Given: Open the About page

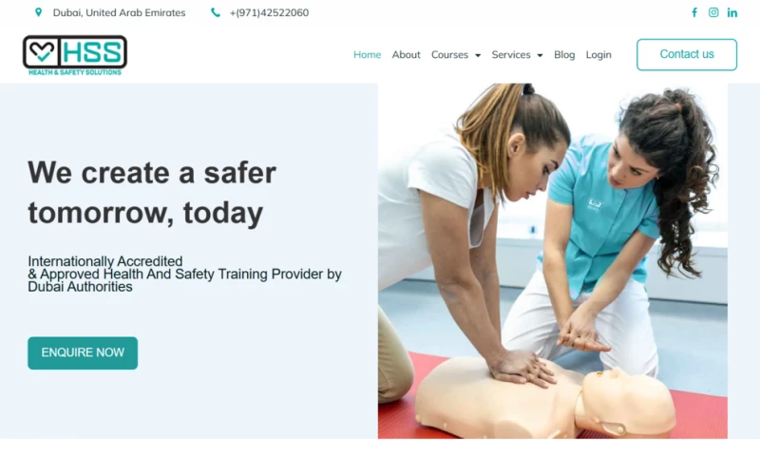Looking at the screenshot, I should click(406, 55).
